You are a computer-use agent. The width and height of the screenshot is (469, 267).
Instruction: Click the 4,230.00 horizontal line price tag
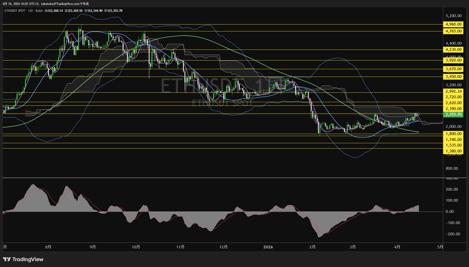pos(453,50)
